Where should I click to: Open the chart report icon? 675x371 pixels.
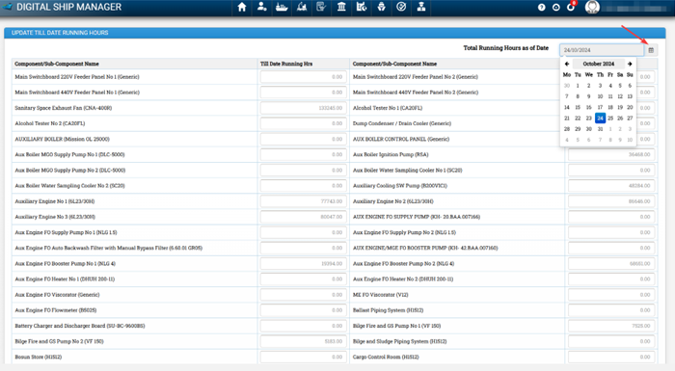[362, 7]
